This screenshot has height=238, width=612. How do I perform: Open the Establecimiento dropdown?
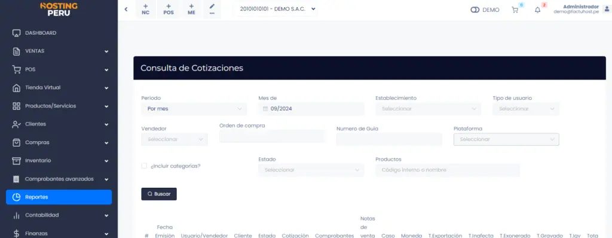pyautogui.click(x=428, y=109)
